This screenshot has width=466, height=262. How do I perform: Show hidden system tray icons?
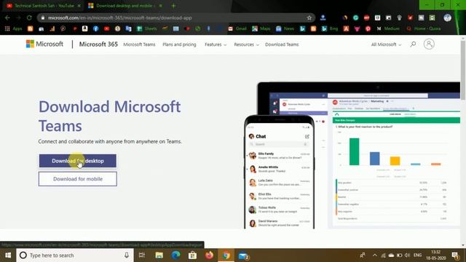374,255
